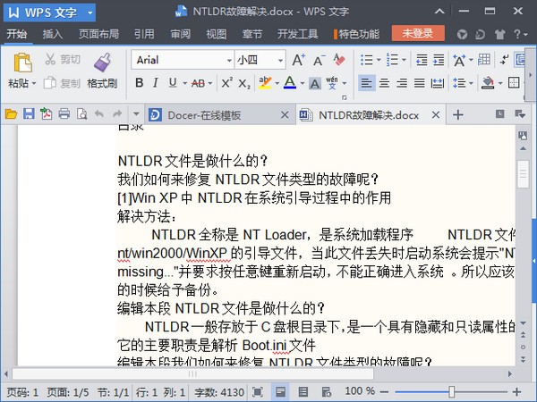Toggle Underline formatting

point(173,83)
